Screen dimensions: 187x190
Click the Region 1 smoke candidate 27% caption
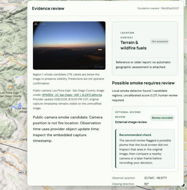[68, 79]
